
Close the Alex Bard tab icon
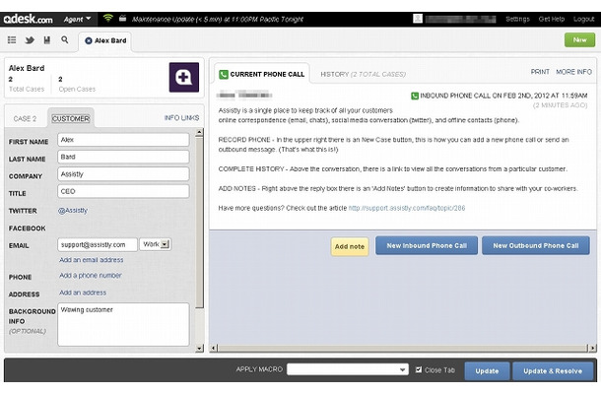[x=88, y=40]
